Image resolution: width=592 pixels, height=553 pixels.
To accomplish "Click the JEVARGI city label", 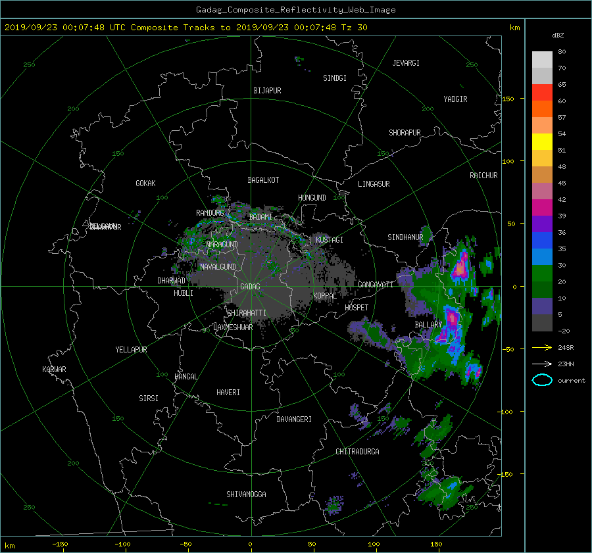I will [406, 63].
